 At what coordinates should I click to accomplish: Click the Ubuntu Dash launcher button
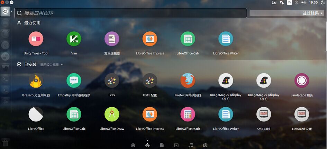(x=6, y=12)
